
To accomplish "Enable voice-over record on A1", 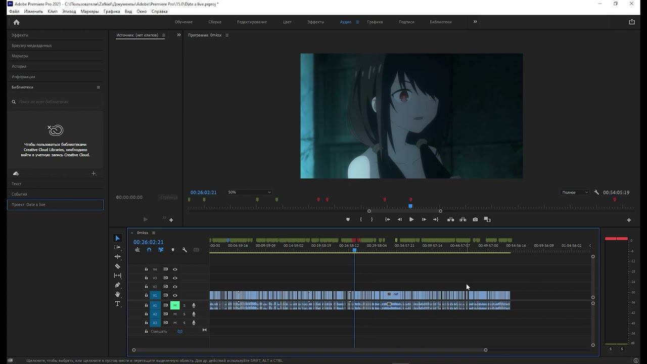I will [194, 305].
